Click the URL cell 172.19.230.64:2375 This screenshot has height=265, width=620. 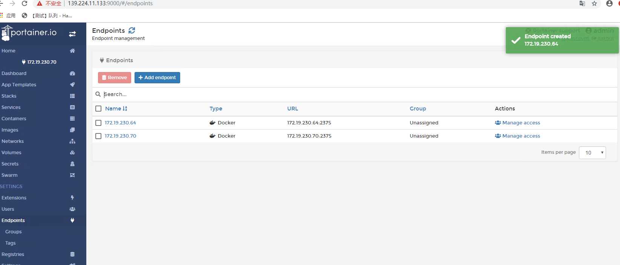click(309, 123)
